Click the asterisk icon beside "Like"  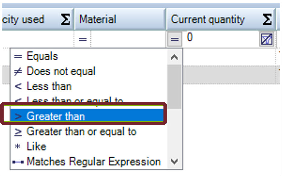pos(18,146)
